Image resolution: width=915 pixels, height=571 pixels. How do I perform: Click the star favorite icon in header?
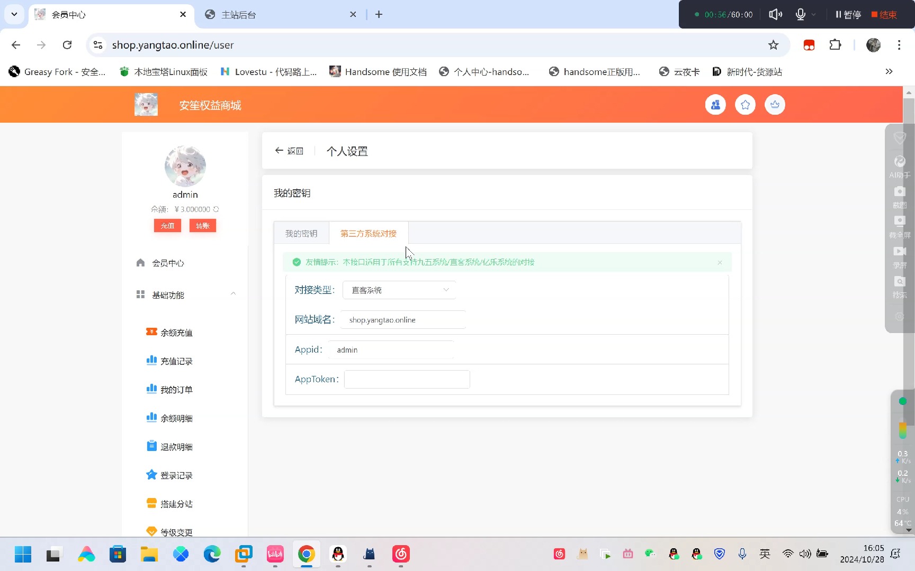pyautogui.click(x=745, y=104)
